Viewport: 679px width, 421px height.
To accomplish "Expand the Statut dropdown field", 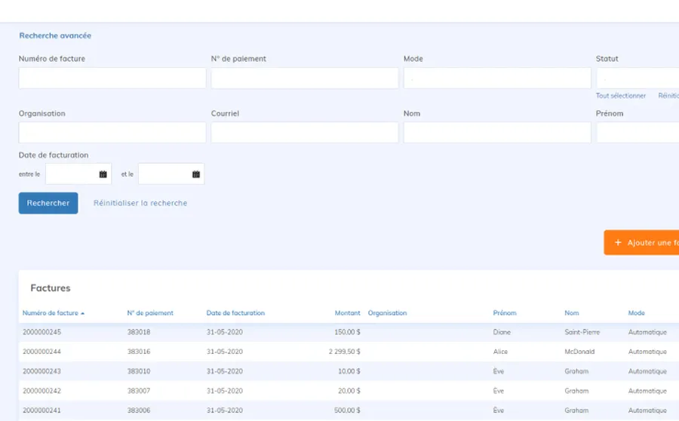I will (x=638, y=78).
